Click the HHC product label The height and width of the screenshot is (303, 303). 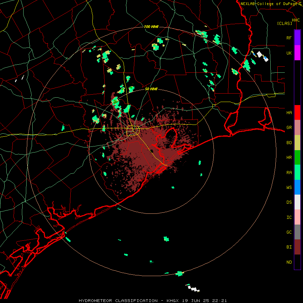click(296, 20)
